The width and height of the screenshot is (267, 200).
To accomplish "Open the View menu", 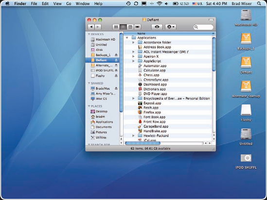I will 57,3.
